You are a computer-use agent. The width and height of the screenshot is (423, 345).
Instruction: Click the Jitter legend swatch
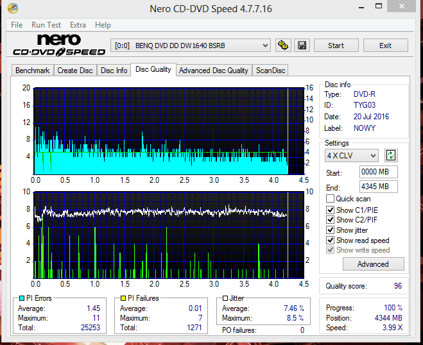(x=225, y=298)
